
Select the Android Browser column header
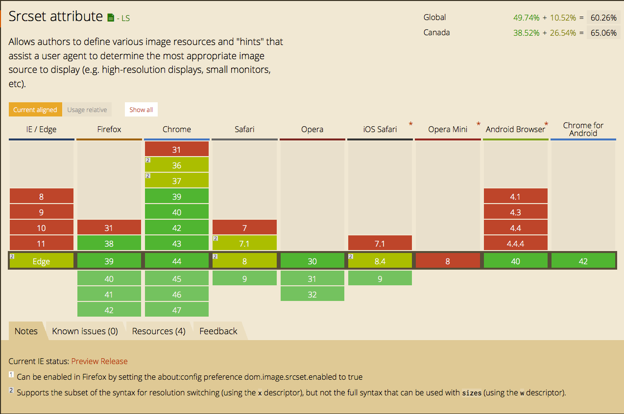pos(515,129)
